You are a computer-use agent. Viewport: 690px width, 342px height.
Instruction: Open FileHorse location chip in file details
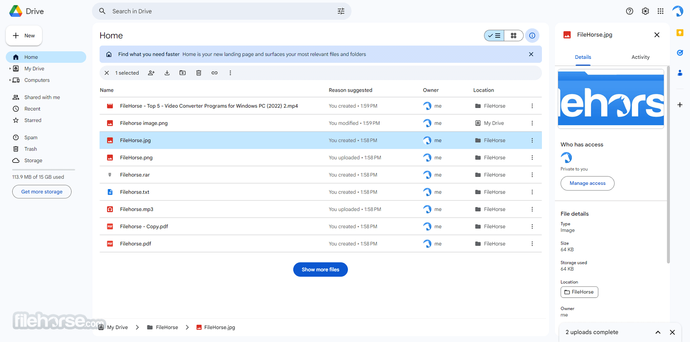pyautogui.click(x=579, y=292)
